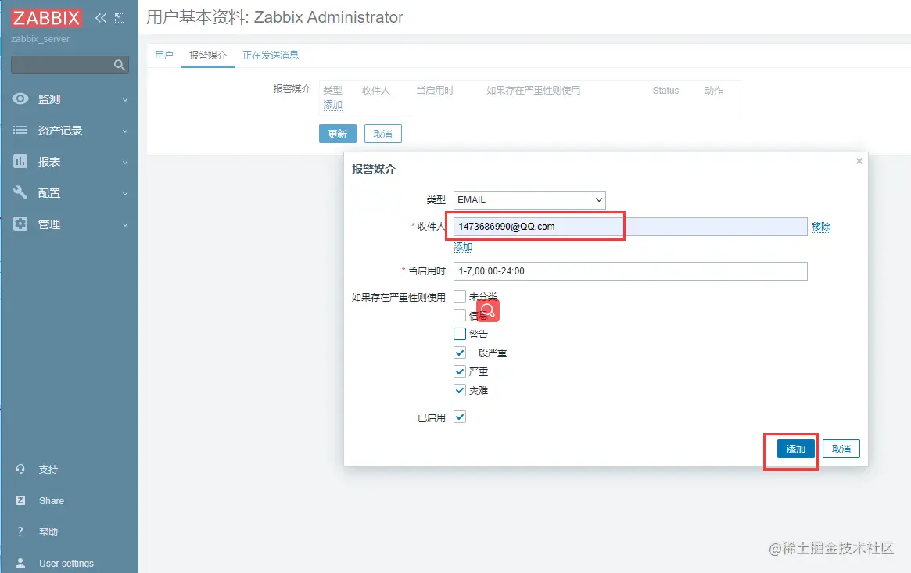Switch to the 正在发送消息 tab
Viewport: 911px width, 573px height.
click(270, 56)
